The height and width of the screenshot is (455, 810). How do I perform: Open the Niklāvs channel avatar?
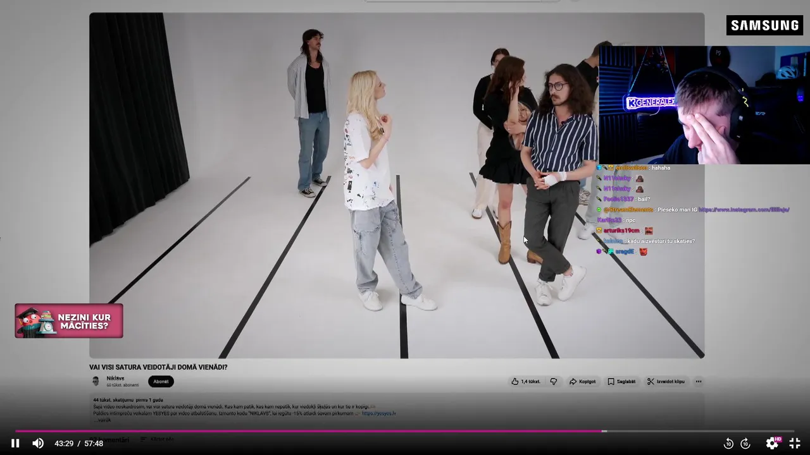pos(96,381)
